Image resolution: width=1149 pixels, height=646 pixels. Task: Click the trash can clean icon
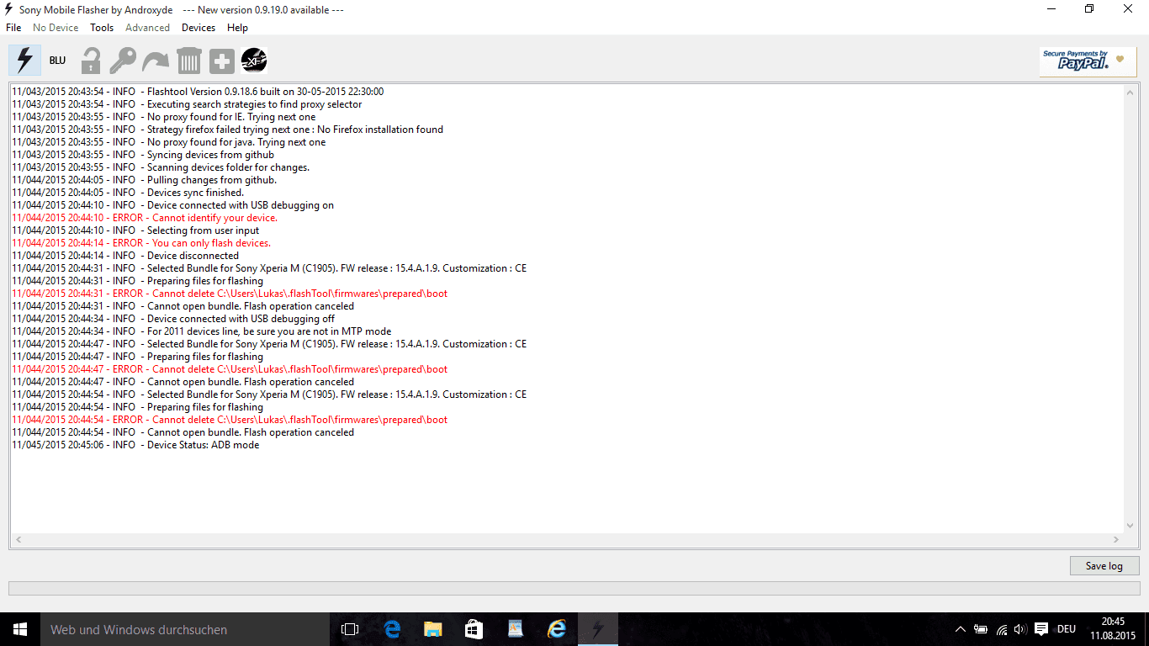(x=189, y=61)
